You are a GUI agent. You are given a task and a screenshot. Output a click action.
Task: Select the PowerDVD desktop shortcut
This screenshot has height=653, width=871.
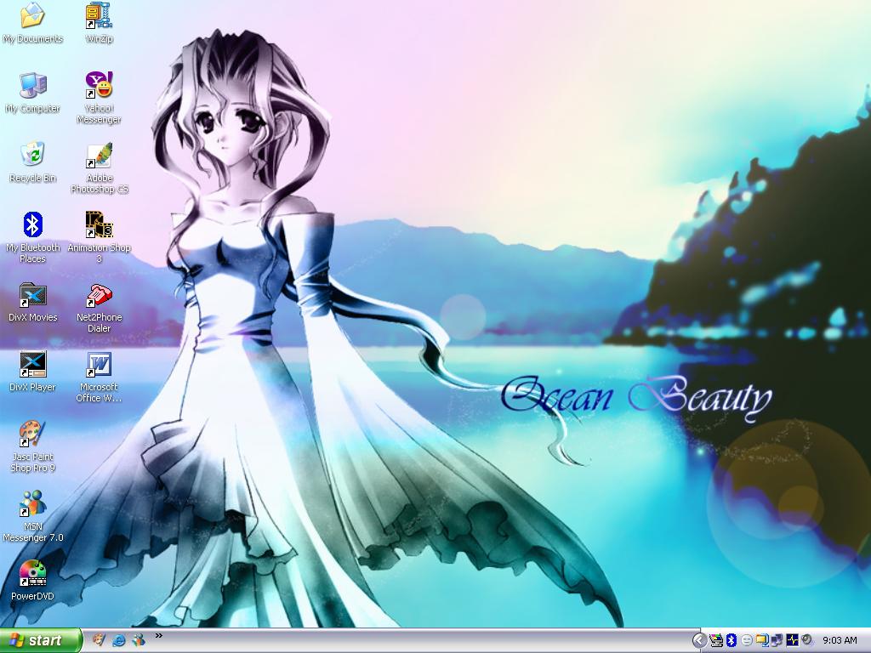pyautogui.click(x=33, y=581)
